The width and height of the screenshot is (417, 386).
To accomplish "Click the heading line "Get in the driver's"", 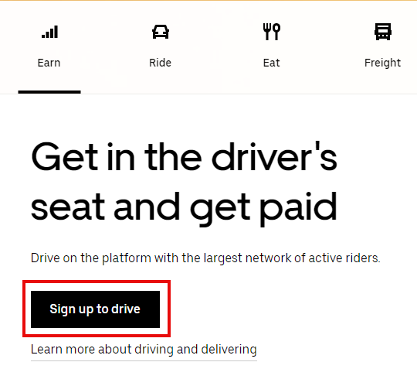I will pos(184,156).
